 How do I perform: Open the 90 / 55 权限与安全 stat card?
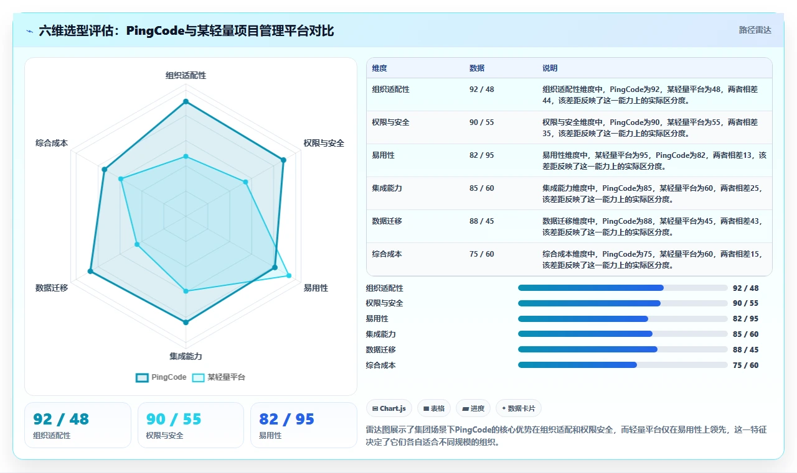[x=191, y=425]
